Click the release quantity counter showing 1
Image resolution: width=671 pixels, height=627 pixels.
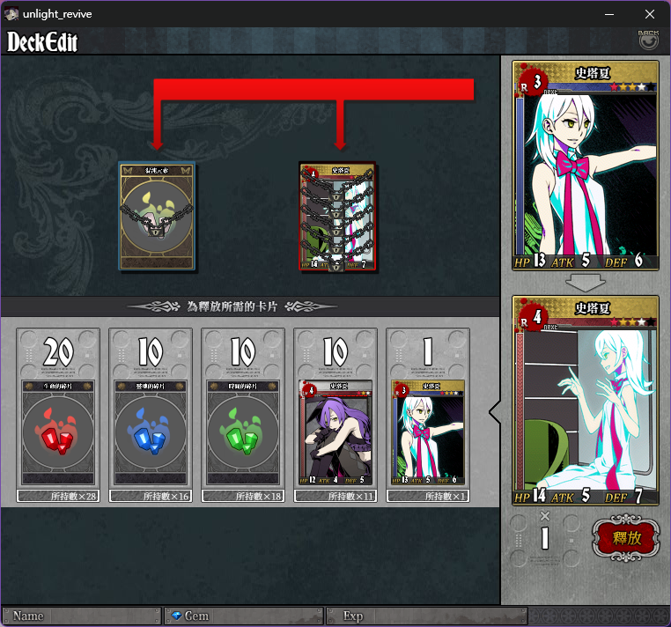click(x=545, y=538)
